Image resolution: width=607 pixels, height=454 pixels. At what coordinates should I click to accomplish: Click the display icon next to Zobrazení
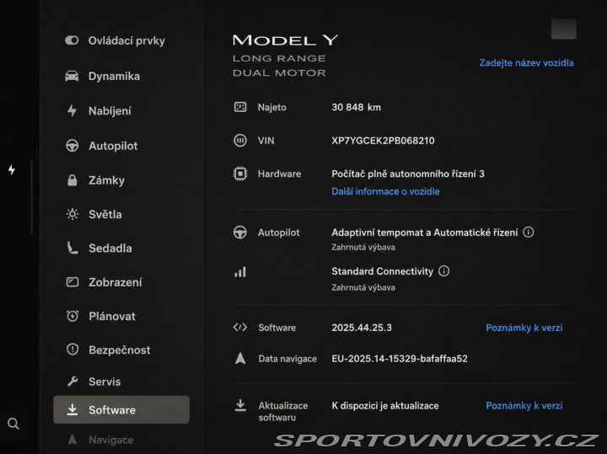(72, 282)
